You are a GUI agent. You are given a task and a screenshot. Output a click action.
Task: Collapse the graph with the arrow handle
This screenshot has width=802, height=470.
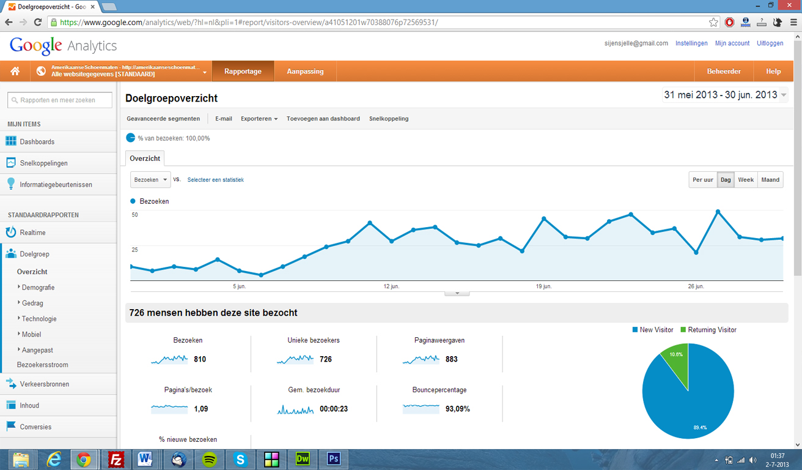tap(457, 293)
